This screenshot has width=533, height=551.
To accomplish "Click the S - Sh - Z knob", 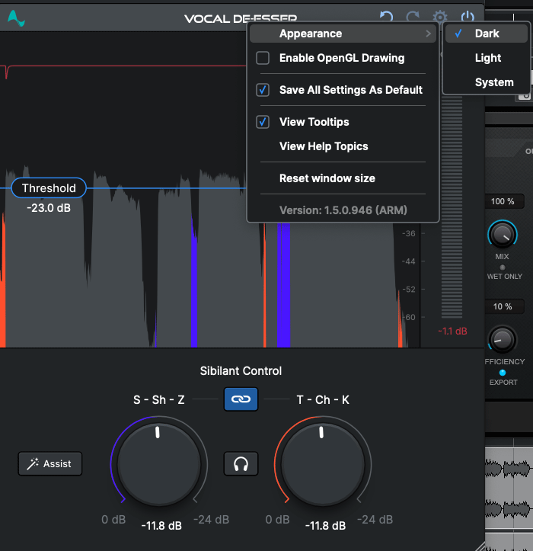I will pos(158,464).
